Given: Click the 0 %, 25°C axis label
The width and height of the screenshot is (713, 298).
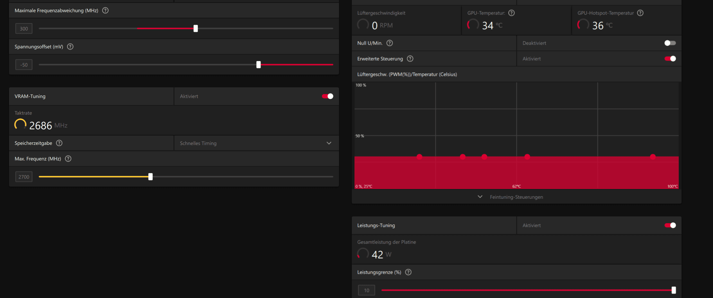Looking at the screenshot, I should [364, 186].
